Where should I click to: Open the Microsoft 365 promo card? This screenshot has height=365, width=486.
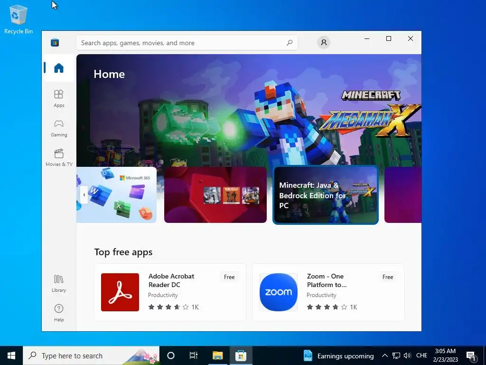(117, 195)
